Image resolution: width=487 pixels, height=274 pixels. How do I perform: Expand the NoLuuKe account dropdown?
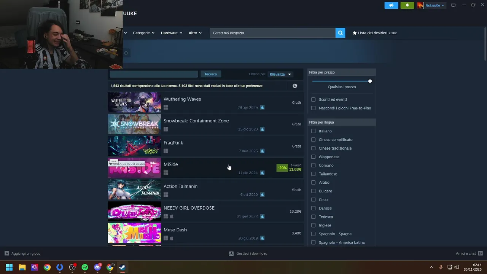[435, 5]
